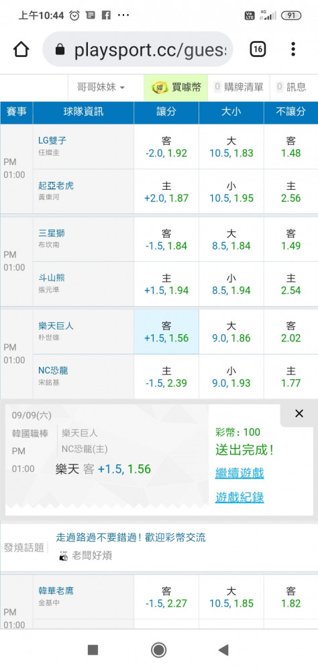Image resolution: width=318 pixels, height=671 pixels.
Task: Tap the Android home circle button
Action: pos(159,650)
